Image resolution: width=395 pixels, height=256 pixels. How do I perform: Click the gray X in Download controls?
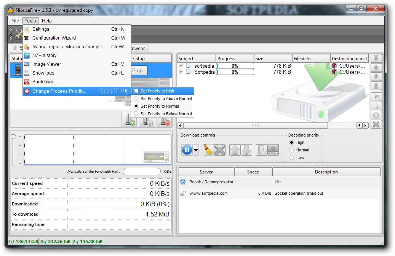[220, 150]
